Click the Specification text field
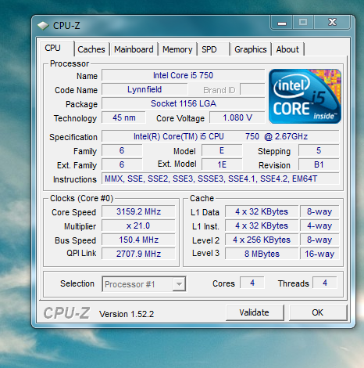Image resolution: width=364 pixels, height=368 pixels. click(220, 136)
